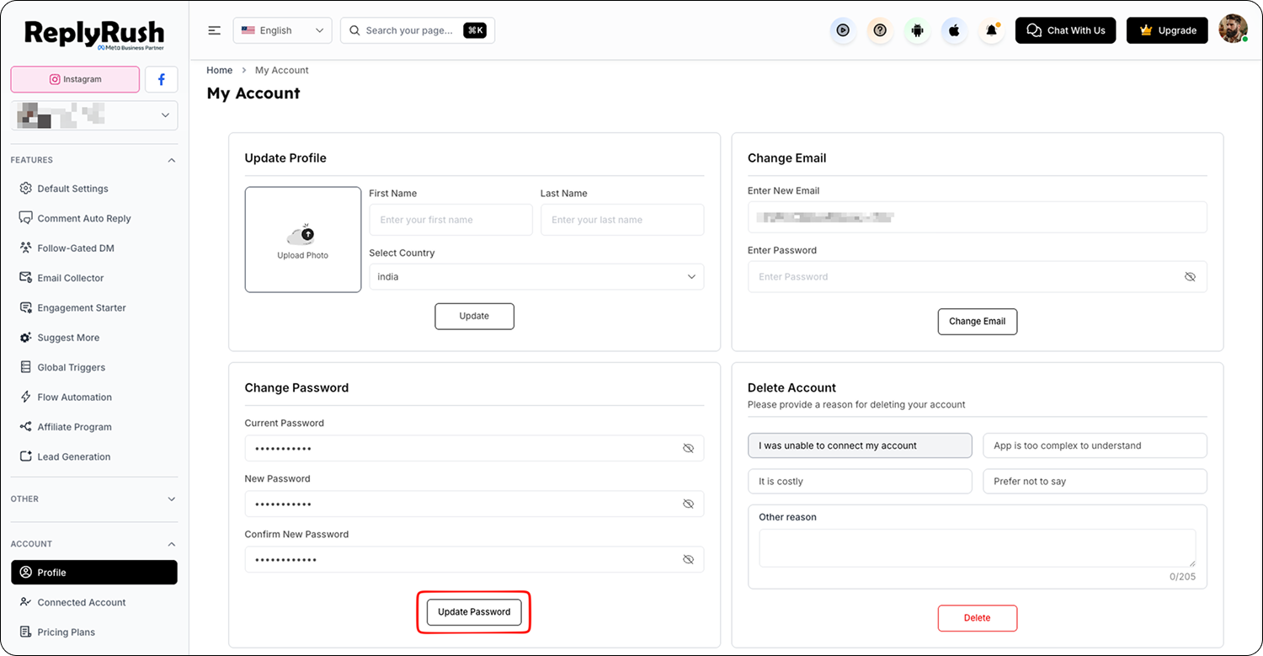Select reason 'It is costly'

[x=860, y=482]
